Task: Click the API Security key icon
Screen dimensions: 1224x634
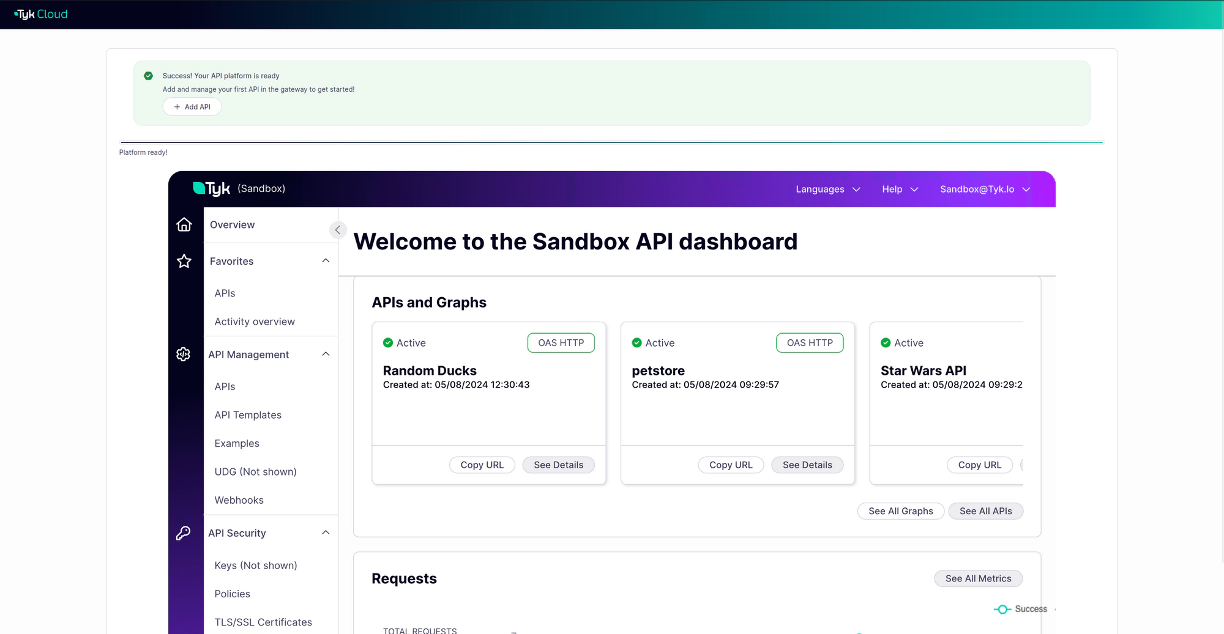Action: (184, 533)
